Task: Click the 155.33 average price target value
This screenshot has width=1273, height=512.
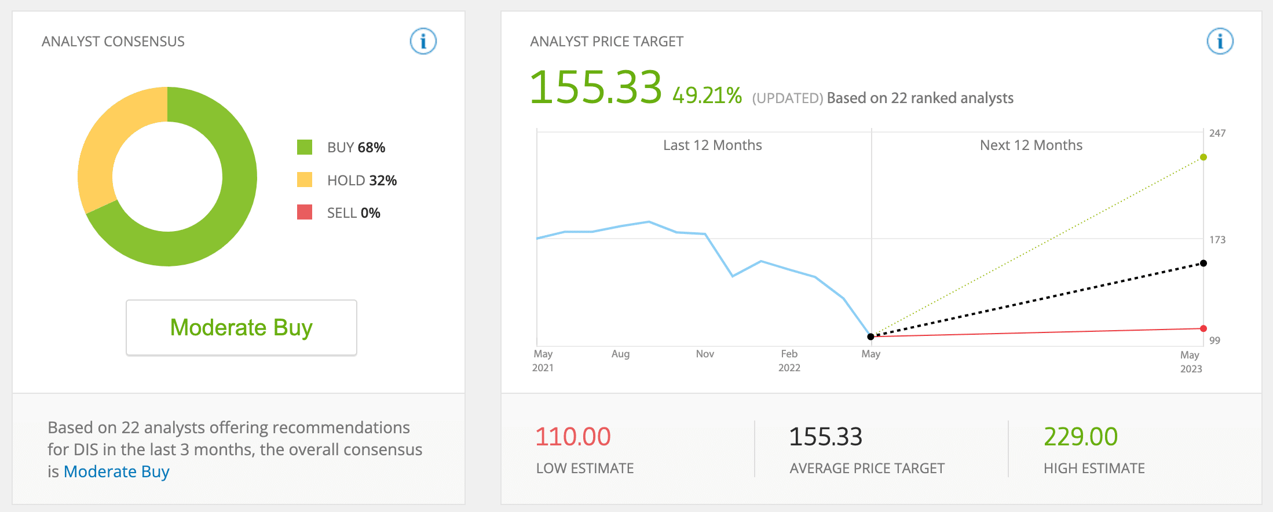Action: pyautogui.click(x=826, y=437)
